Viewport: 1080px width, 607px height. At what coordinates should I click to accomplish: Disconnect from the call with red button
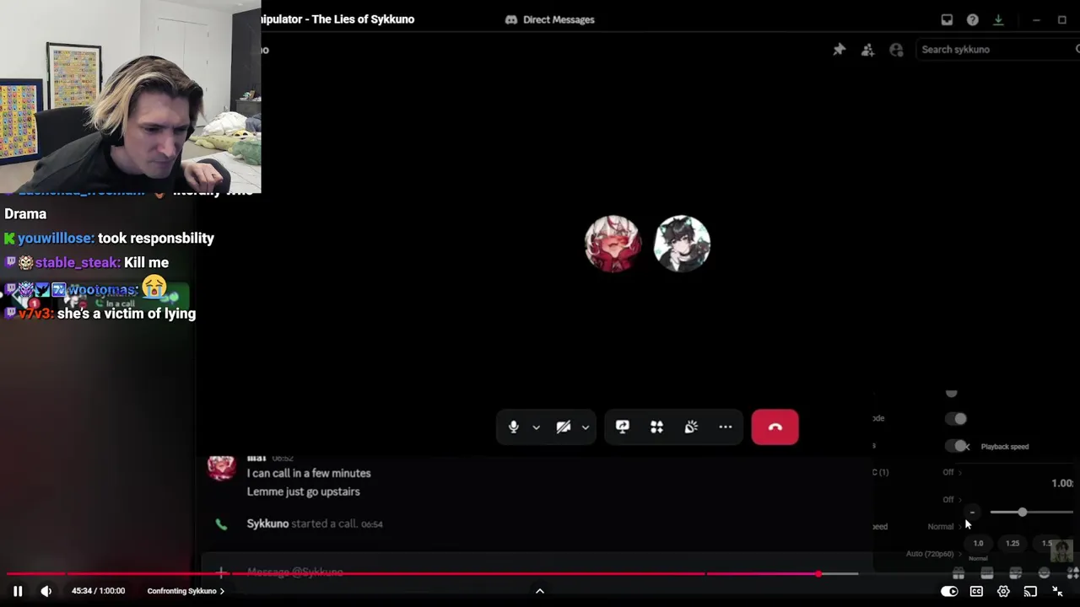[x=775, y=427]
